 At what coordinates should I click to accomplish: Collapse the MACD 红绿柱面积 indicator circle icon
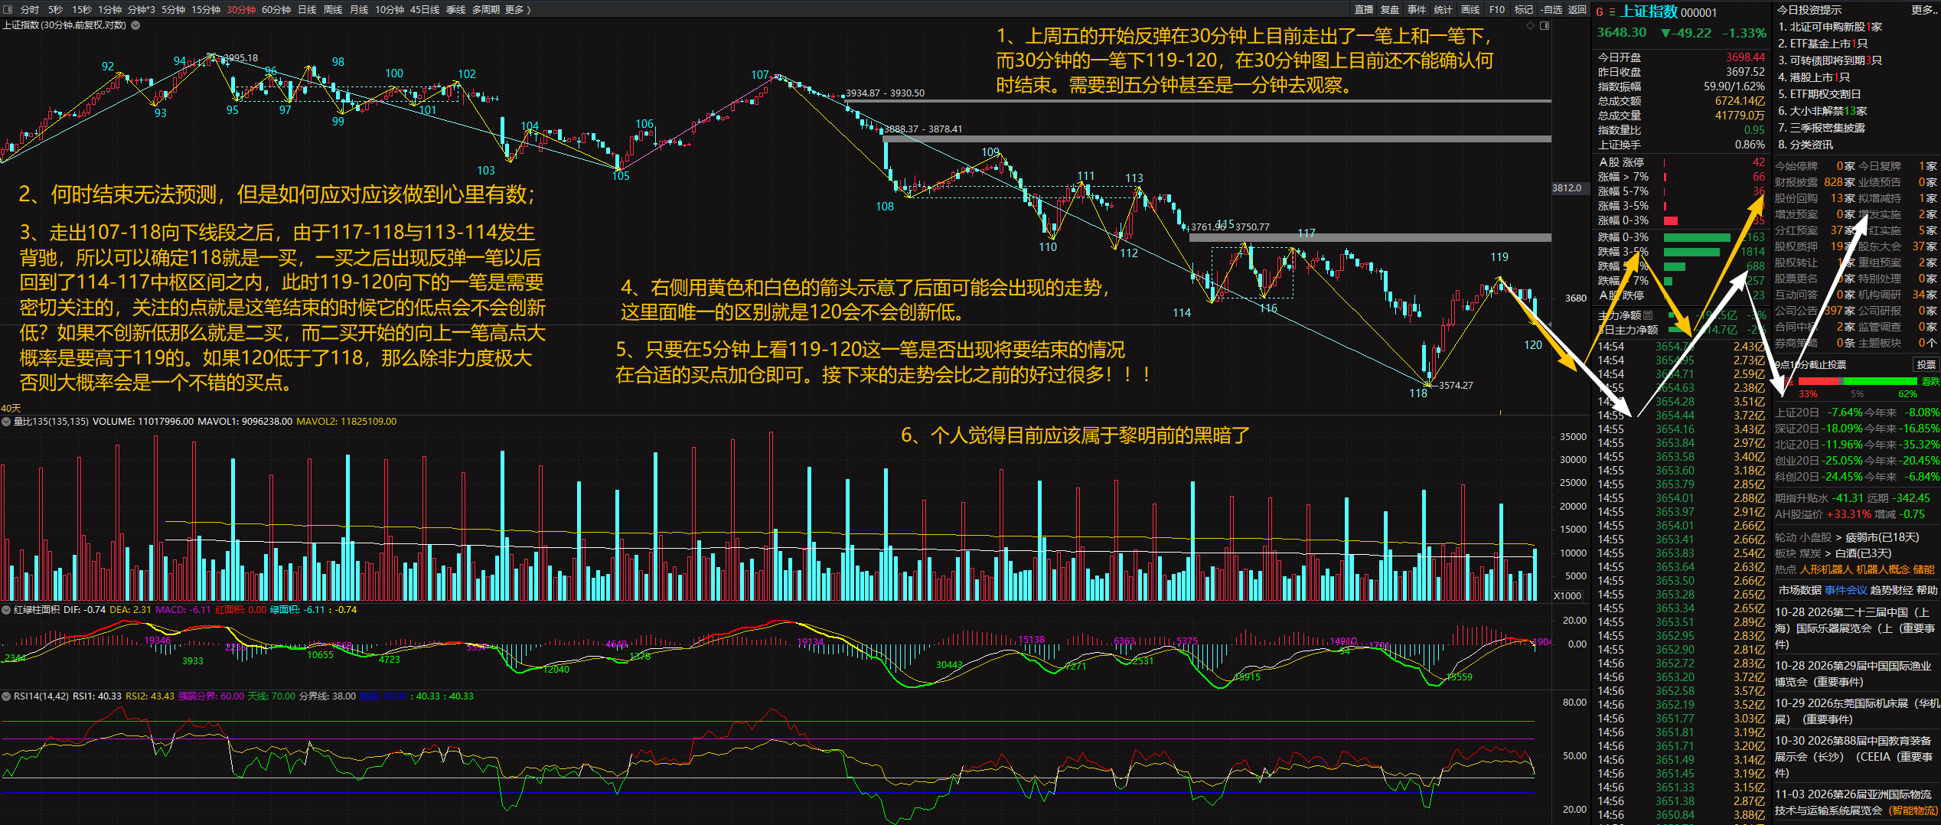click(x=6, y=610)
